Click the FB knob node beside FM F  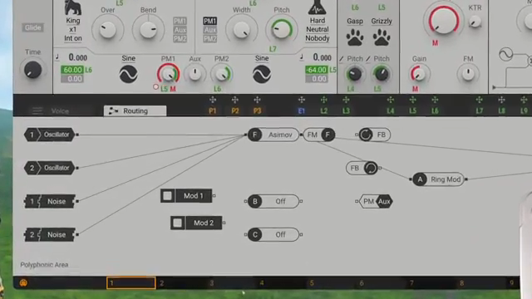tap(366, 135)
